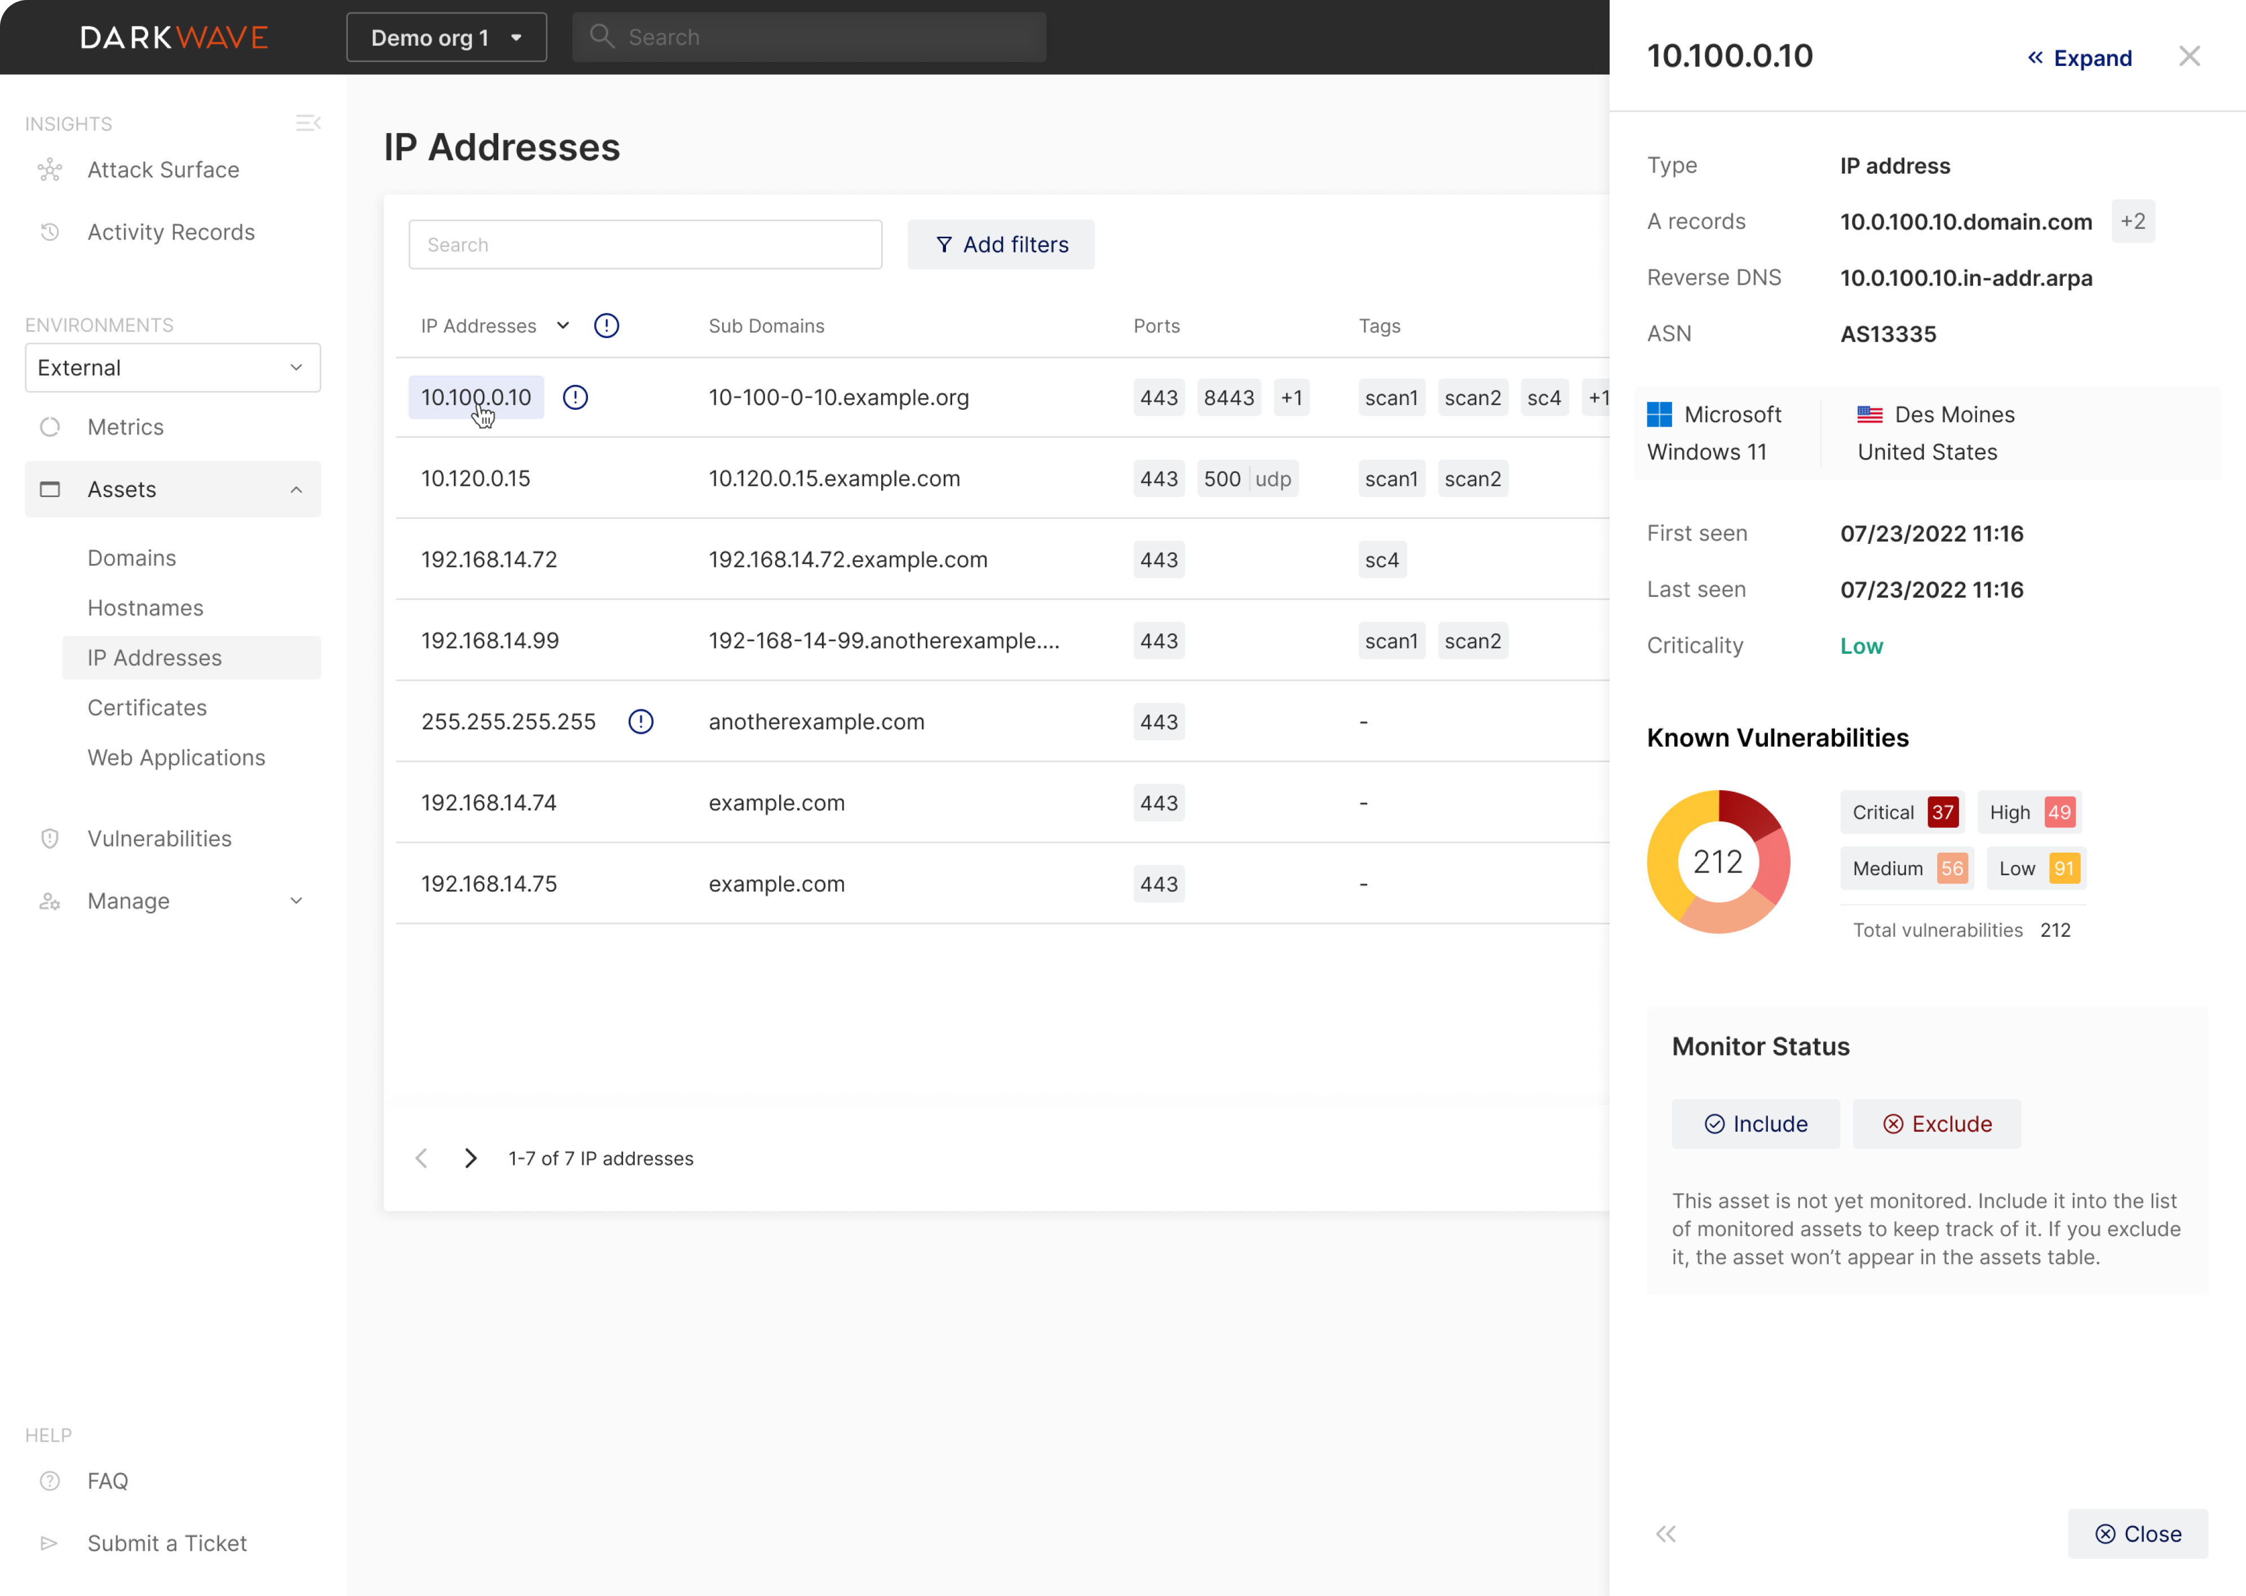
Task: Open the External environment dropdown
Action: coord(172,366)
